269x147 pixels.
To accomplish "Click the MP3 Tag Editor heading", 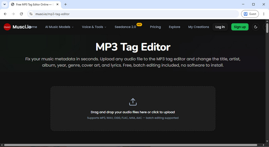I will (x=133, y=47).
